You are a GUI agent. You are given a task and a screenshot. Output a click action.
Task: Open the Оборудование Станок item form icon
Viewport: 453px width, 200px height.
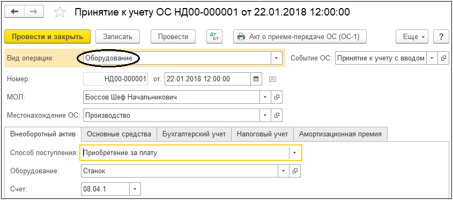point(295,171)
